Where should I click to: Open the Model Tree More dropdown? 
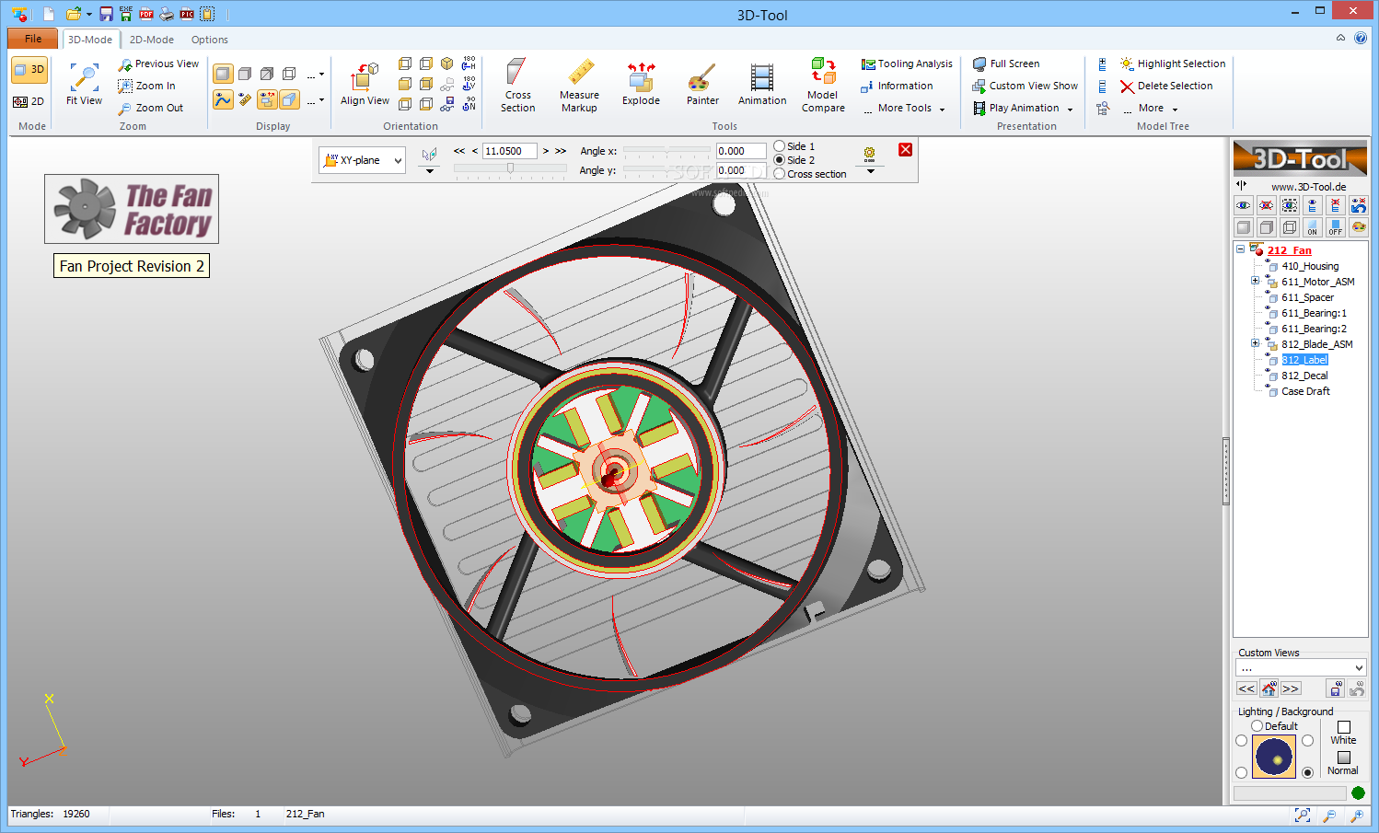pos(1149,108)
